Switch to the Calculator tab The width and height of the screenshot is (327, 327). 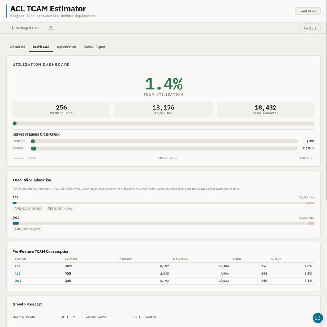pos(17,47)
